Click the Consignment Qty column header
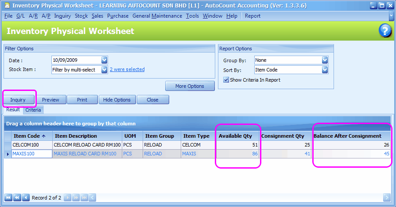 (x=285, y=136)
